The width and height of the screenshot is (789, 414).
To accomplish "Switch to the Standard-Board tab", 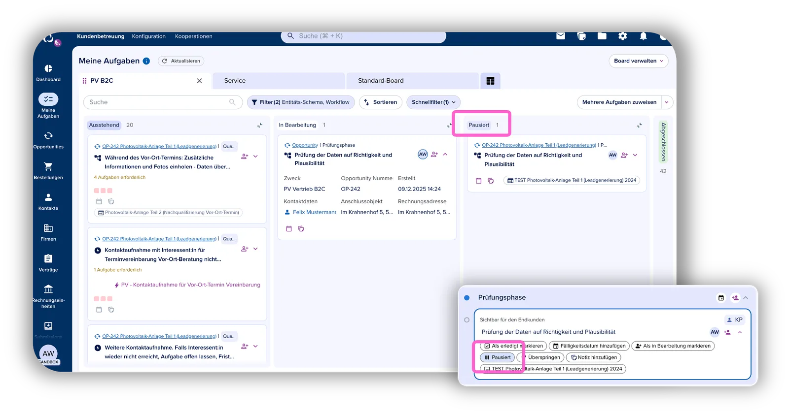I will [x=413, y=81].
